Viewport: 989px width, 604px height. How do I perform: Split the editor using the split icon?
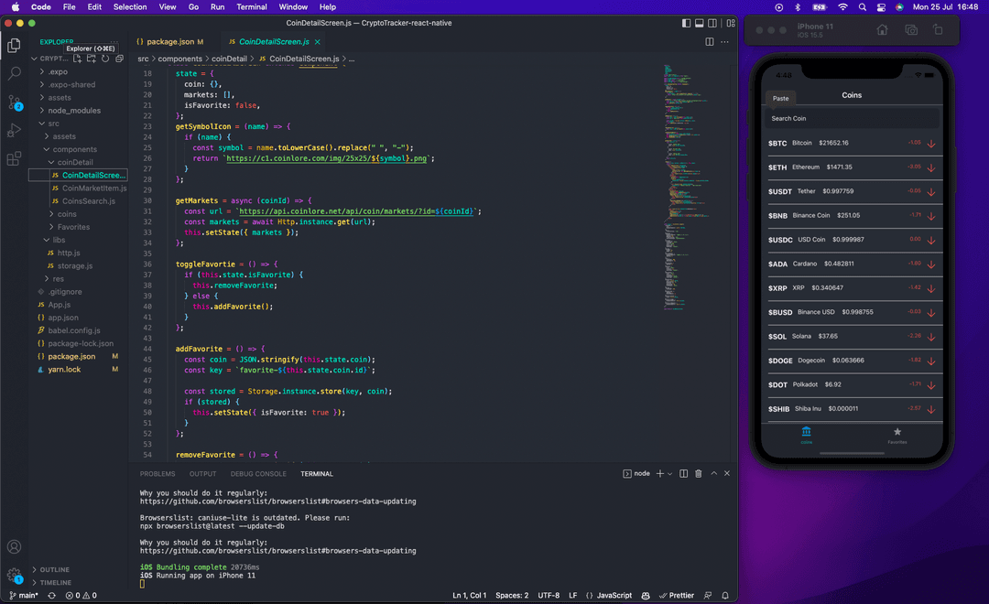tap(708, 40)
